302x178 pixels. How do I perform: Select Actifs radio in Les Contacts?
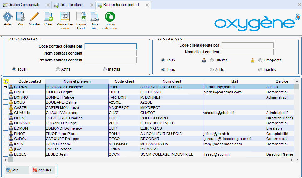(x=58, y=69)
